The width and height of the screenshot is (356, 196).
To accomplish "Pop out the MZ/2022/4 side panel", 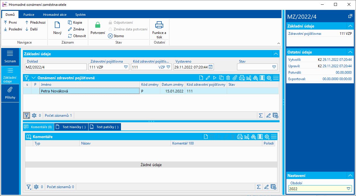I will tap(350, 16).
